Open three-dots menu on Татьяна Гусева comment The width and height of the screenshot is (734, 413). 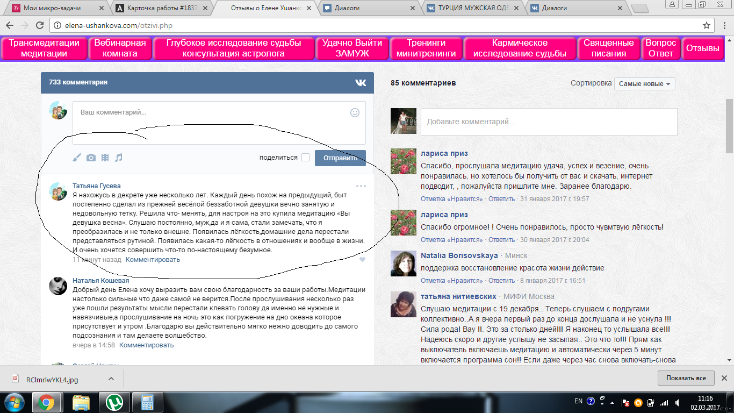(361, 186)
